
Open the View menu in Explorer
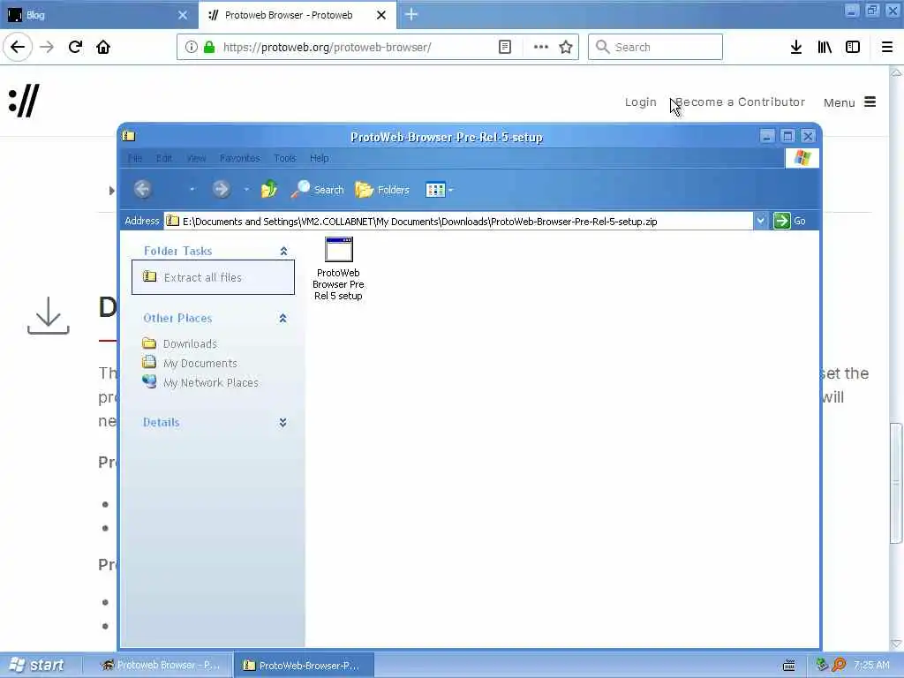[196, 158]
